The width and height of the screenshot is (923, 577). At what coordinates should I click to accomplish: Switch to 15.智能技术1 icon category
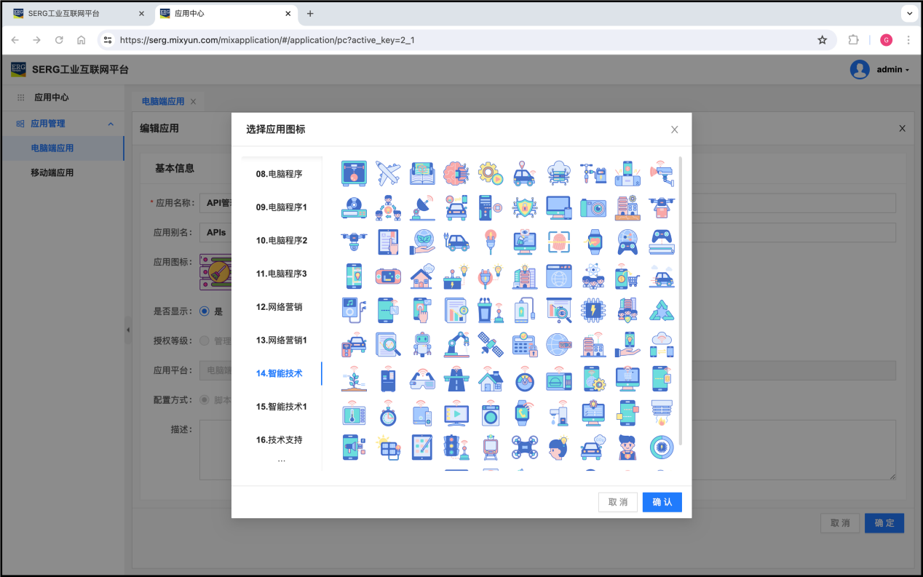click(281, 407)
